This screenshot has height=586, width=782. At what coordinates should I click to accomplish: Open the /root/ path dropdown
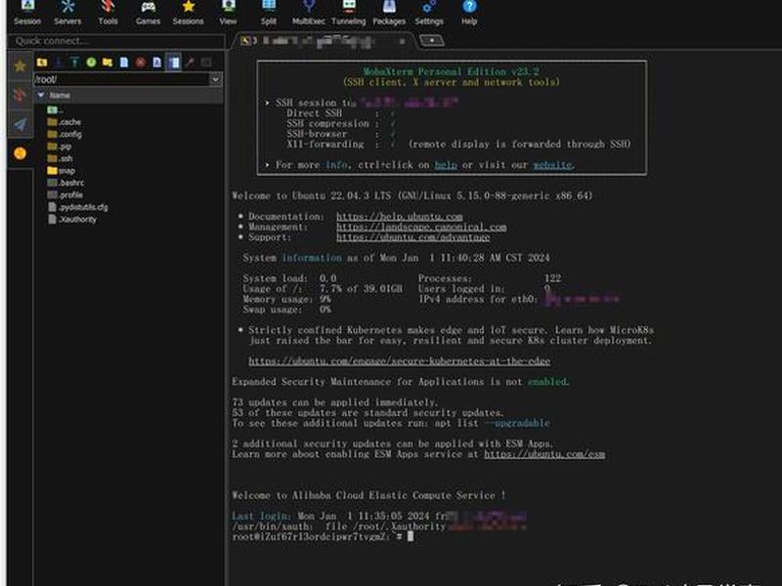(x=215, y=79)
